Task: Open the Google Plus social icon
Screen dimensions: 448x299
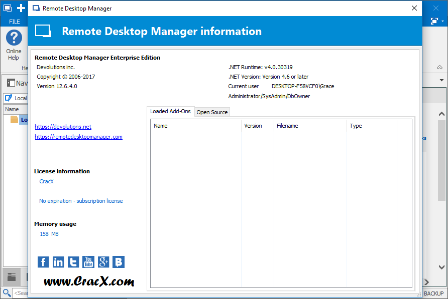Action: pyautogui.click(x=103, y=262)
